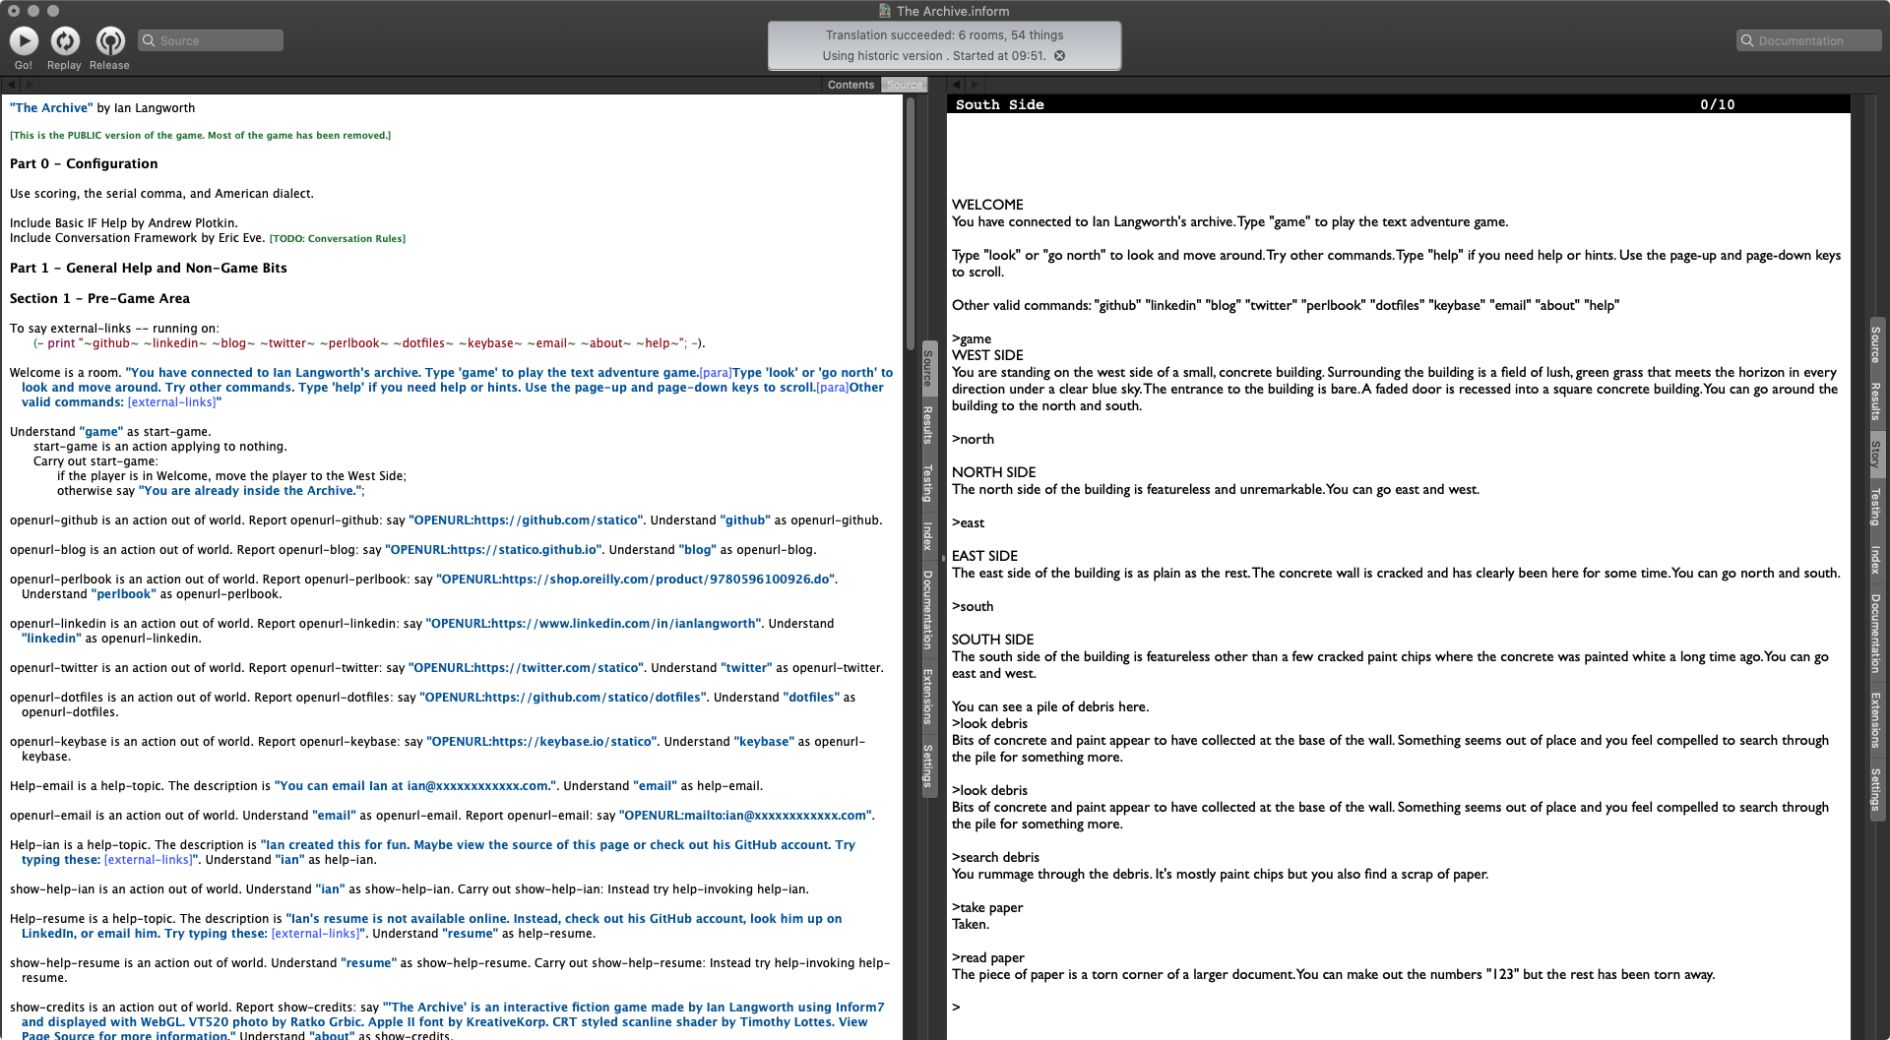Switch to the Contents view of source
Viewport: 1890px width, 1040px height.
(x=850, y=85)
